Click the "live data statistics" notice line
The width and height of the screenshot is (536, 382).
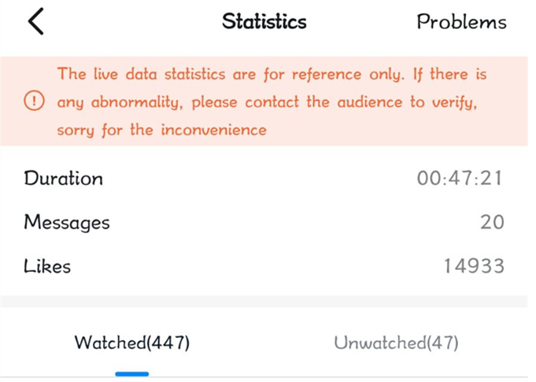[272, 75]
